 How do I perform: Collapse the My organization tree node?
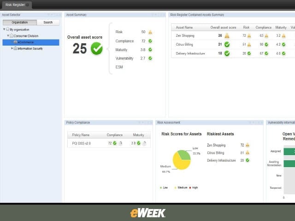[x=4, y=29]
